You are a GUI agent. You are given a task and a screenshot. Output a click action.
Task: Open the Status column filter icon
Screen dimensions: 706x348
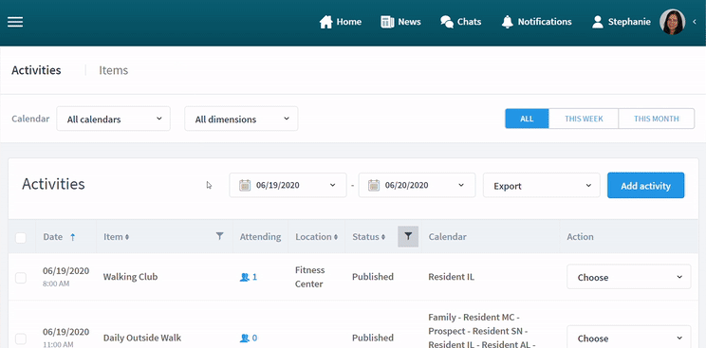tap(408, 236)
